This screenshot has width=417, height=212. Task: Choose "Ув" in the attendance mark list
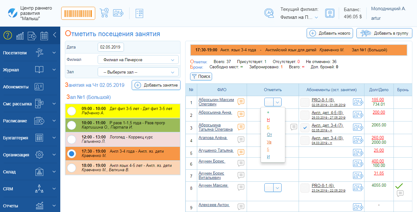point(269,142)
